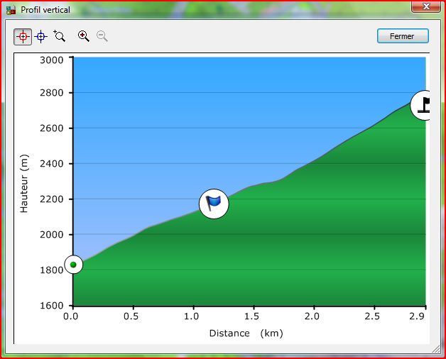Click the Profil vertical window icon
The image size is (446, 359).
pyautogui.click(x=11, y=10)
